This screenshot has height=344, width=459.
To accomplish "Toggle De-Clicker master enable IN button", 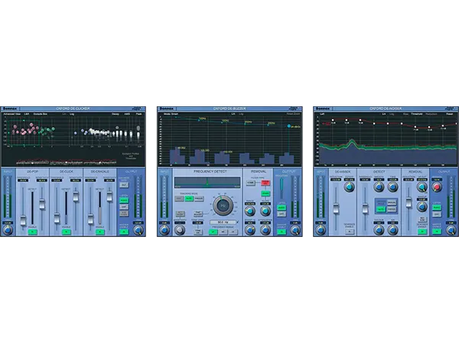I will tap(124, 232).
